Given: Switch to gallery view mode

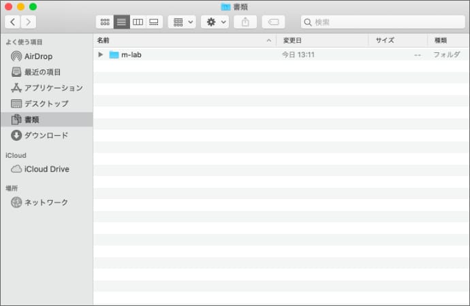Looking at the screenshot, I should pyautogui.click(x=155, y=22).
